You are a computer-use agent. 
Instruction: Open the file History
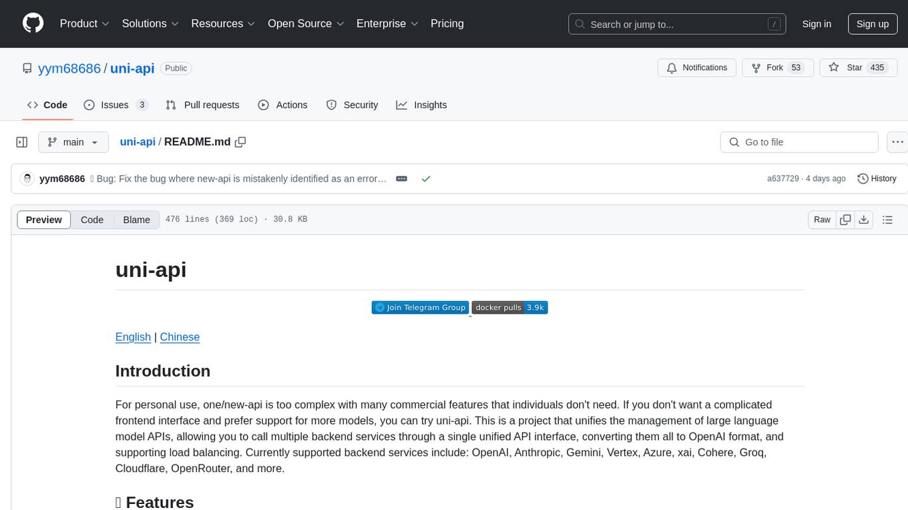point(877,179)
